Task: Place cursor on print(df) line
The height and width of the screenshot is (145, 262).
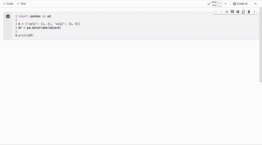Action: (x=26, y=35)
